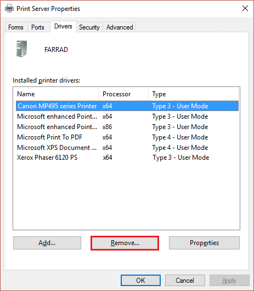The height and width of the screenshot is (291, 254).
Task: Confirm the dialog with OK
Action: tap(140, 280)
